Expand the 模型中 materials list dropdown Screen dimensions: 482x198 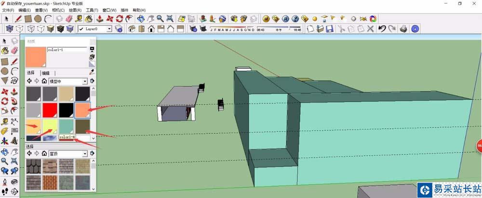tap(85, 81)
